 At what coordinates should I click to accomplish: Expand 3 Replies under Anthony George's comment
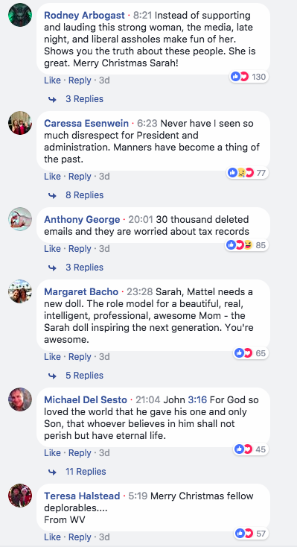pos(85,268)
